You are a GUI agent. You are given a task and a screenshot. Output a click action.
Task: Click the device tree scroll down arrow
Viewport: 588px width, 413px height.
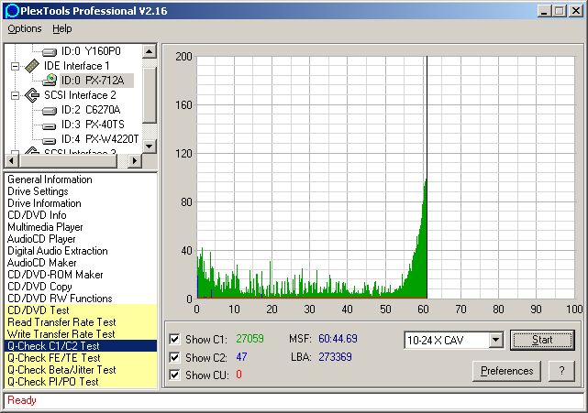point(150,147)
